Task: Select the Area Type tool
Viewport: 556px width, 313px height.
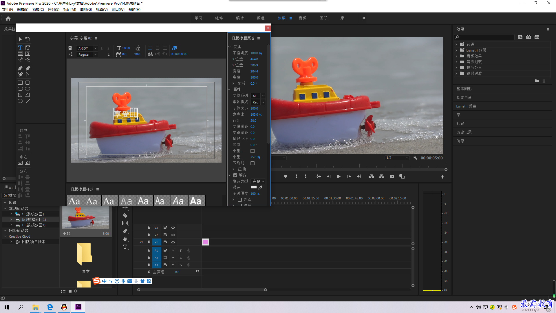Action: (x=20, y=54)
